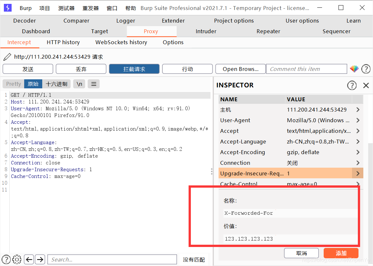
Task: Expand the Connection row chevron
Action: (x=358, y=163)
